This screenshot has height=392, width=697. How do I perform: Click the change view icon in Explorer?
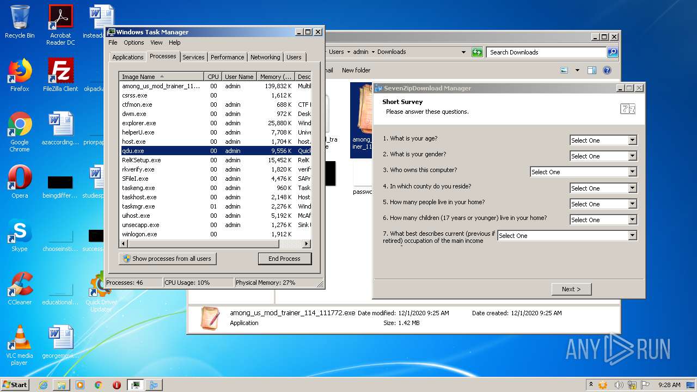point(564,70)
